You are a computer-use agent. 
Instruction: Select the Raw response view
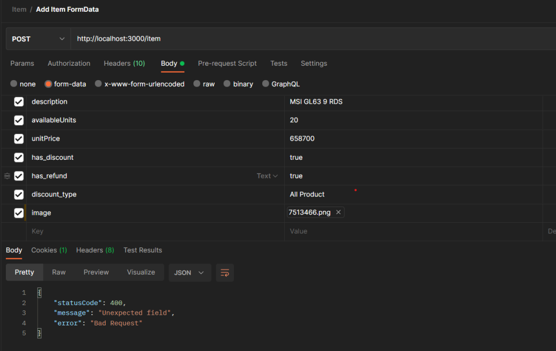pyautogui.click(x=59, y=272)
